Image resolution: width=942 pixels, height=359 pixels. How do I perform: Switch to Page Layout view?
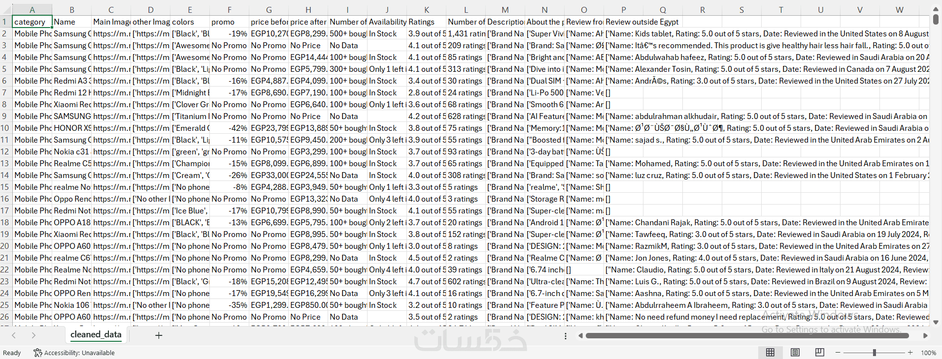coord(795,352)
